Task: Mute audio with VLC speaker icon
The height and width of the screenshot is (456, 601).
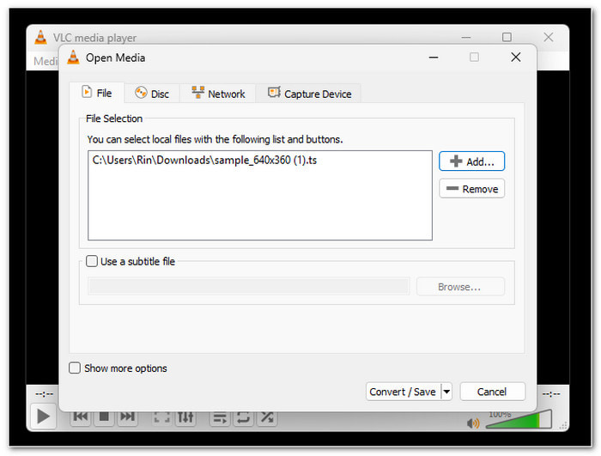Action: tap(473, 423)
